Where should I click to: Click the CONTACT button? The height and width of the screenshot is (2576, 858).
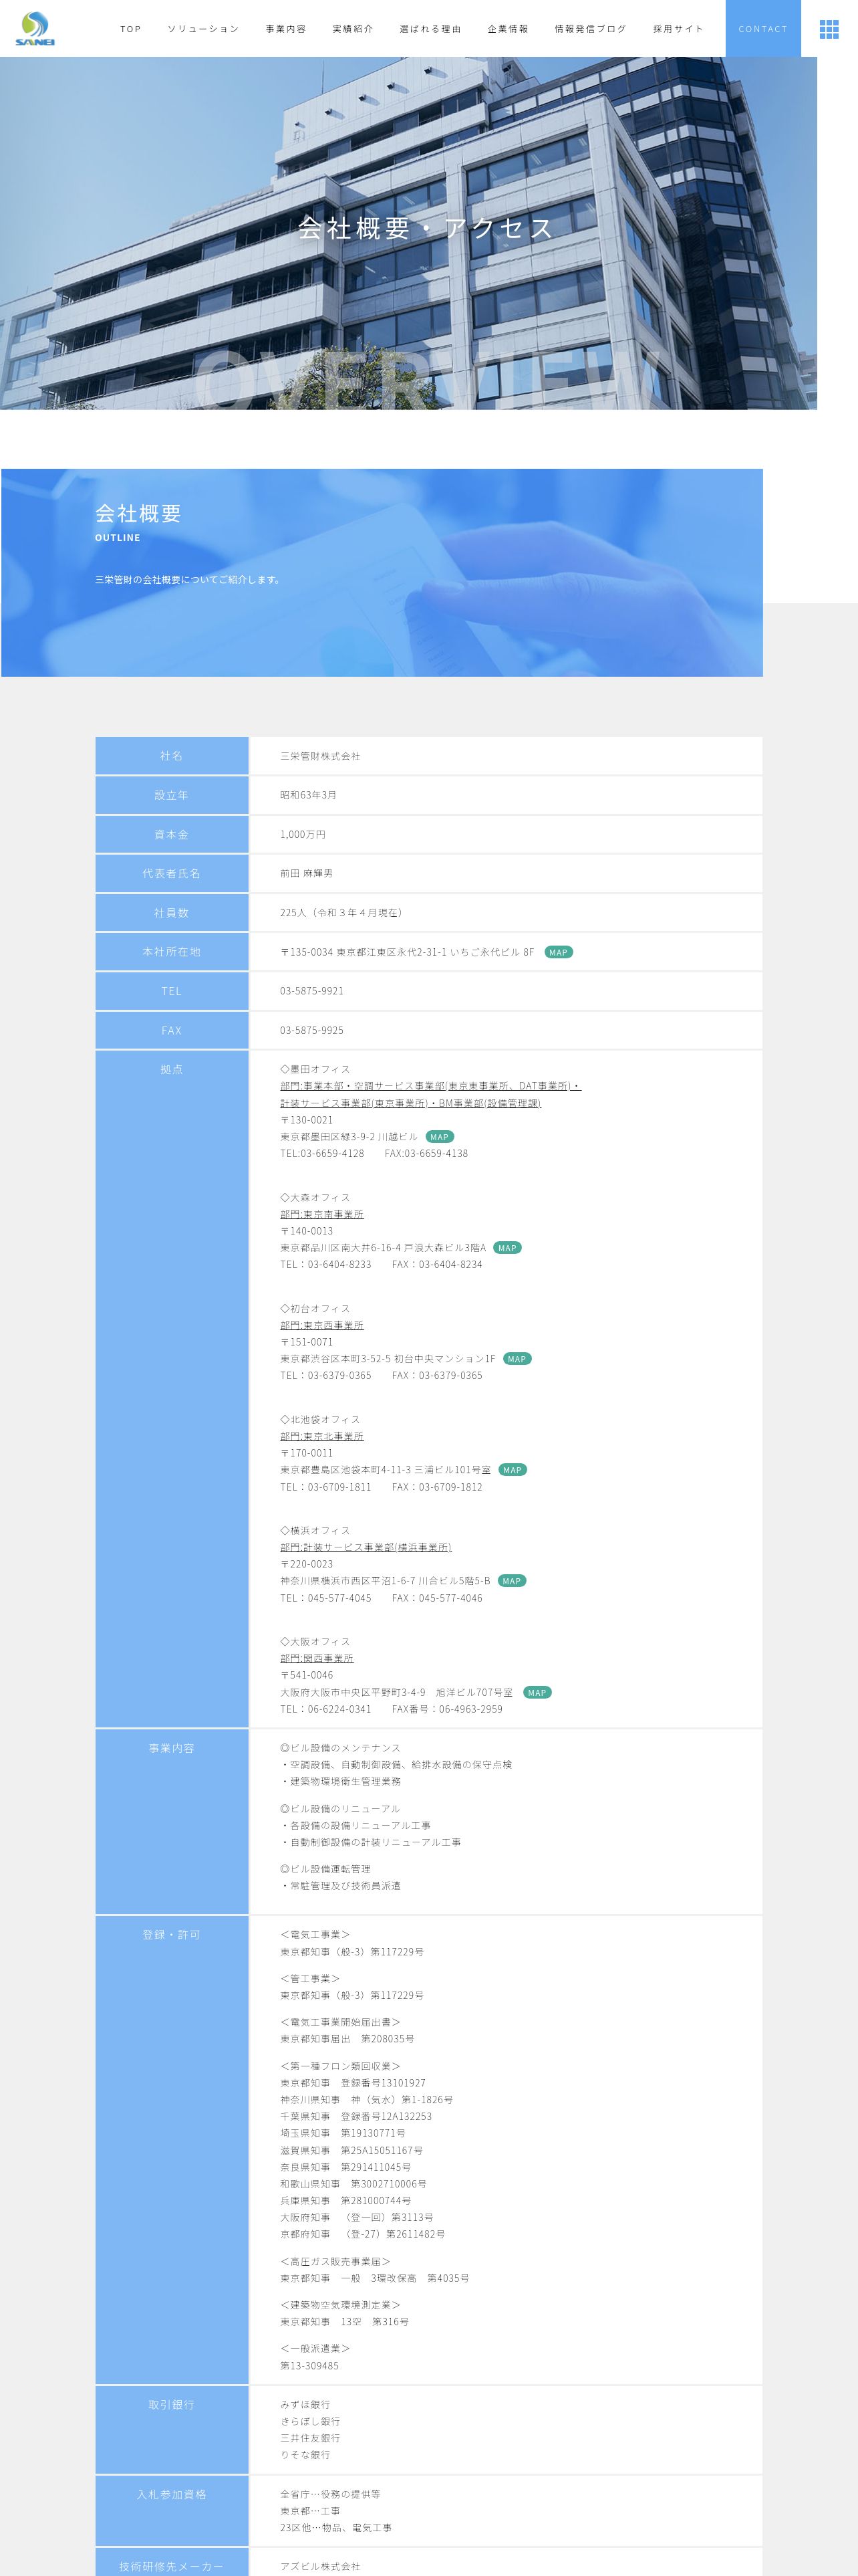[763, 28]
